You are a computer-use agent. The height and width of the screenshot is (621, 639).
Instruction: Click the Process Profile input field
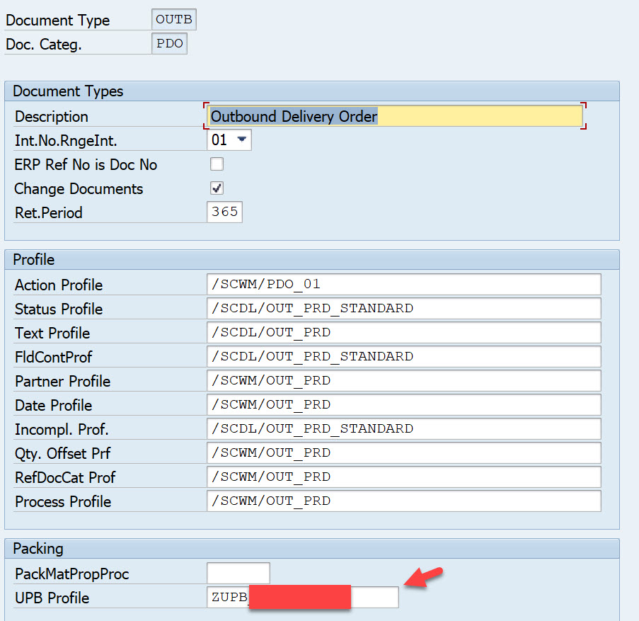(403, 501)
